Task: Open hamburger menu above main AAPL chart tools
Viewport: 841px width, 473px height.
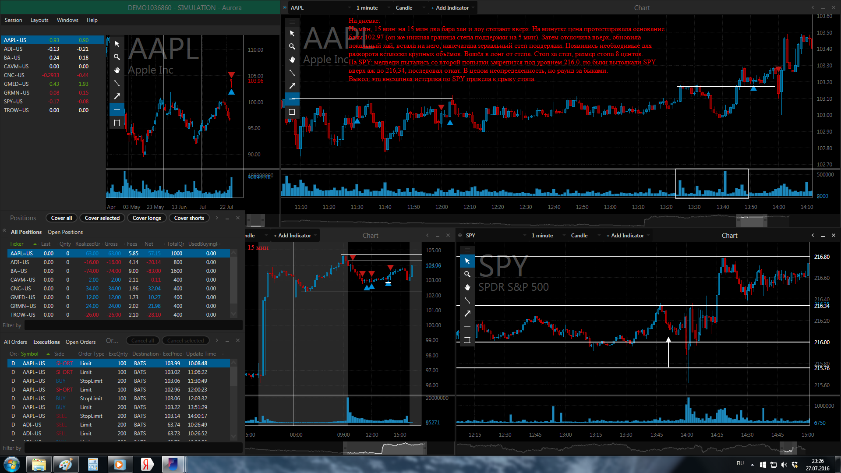Action: click(x=292, y=22)
